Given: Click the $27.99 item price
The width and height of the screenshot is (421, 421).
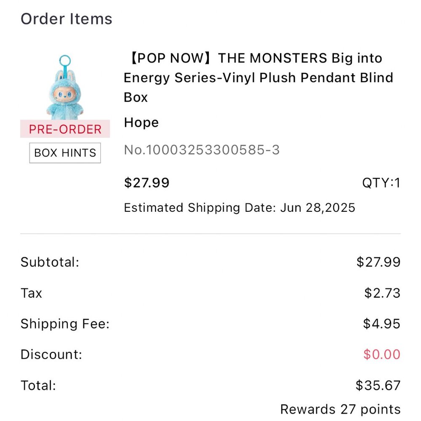Looking at the screenshot, I should (x=147, y=183).
